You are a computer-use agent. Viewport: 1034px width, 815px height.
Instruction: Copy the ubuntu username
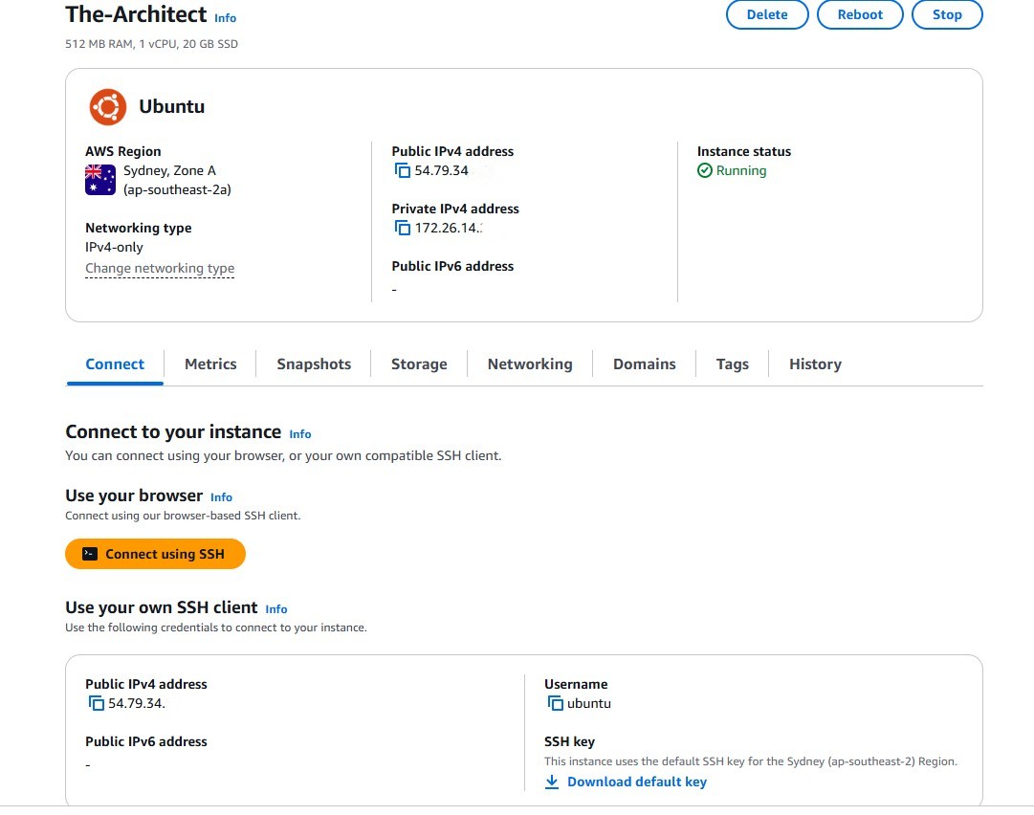pyautogui.click(x=555, y=704)
